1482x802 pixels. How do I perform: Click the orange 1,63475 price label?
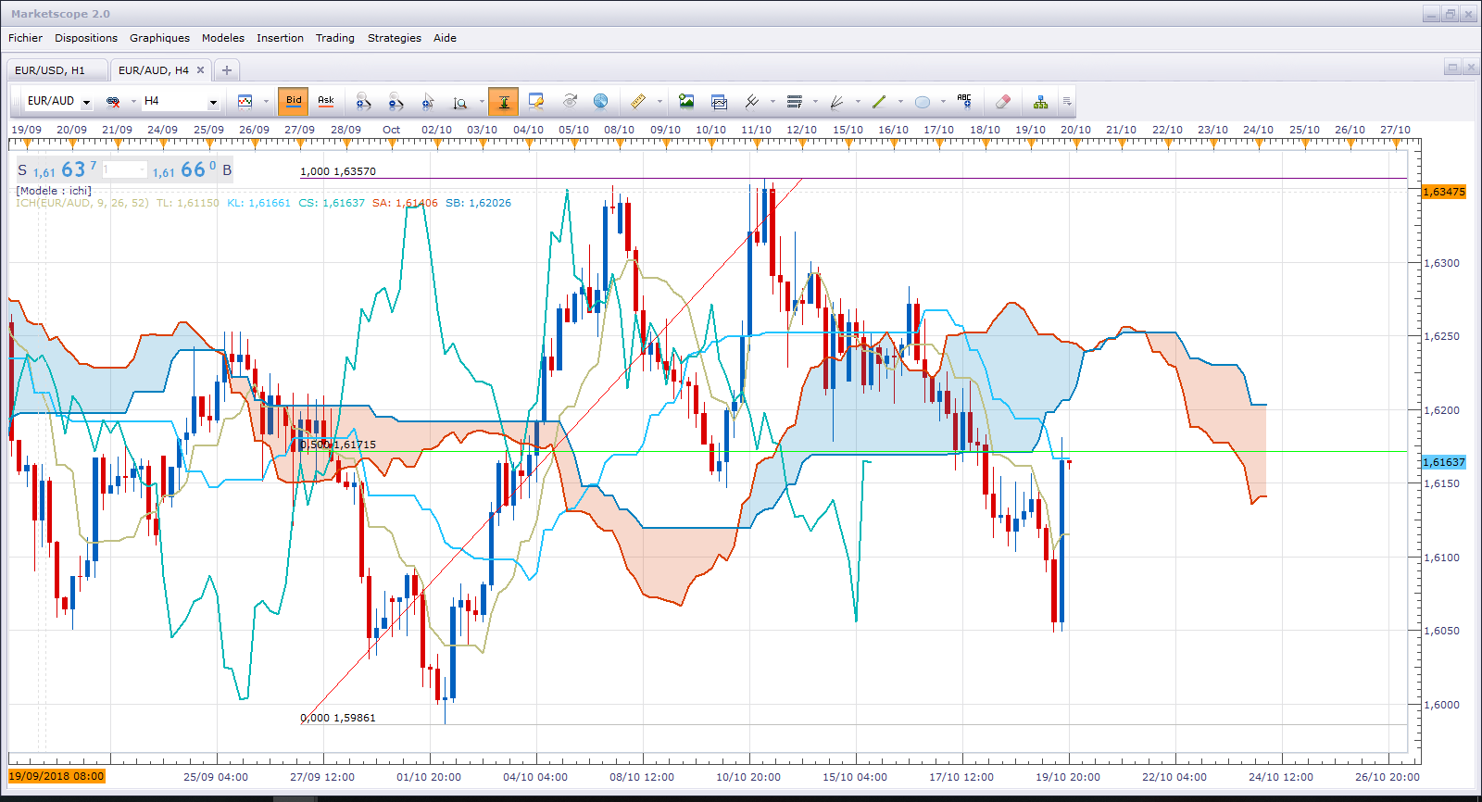[x=1444, y=192]
